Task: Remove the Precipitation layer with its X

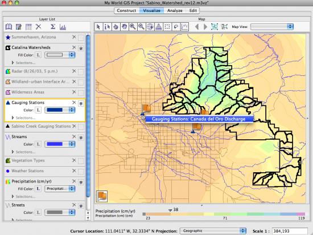Action: click(74, 181)
